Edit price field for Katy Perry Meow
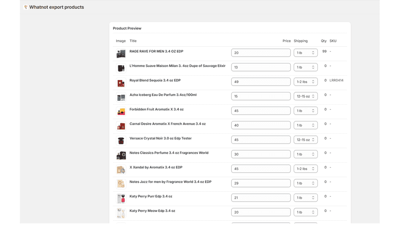Screen dimensions: 408x229 pos(261,212)
